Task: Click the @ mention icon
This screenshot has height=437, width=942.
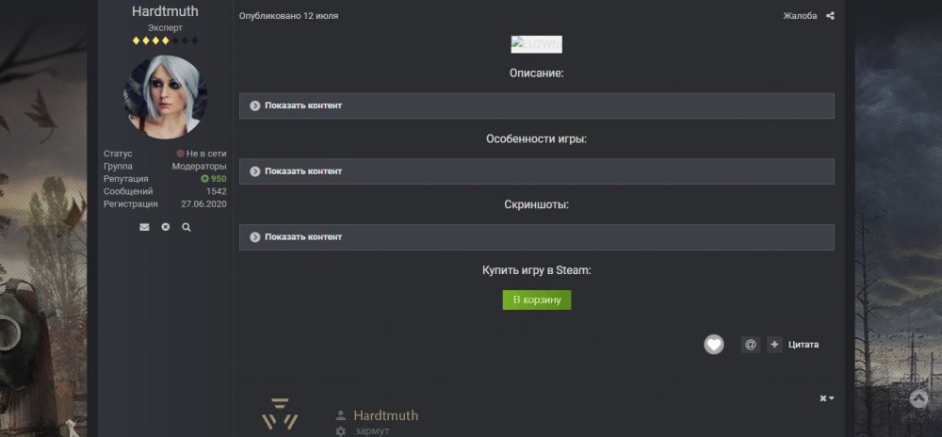Action: 750,345
